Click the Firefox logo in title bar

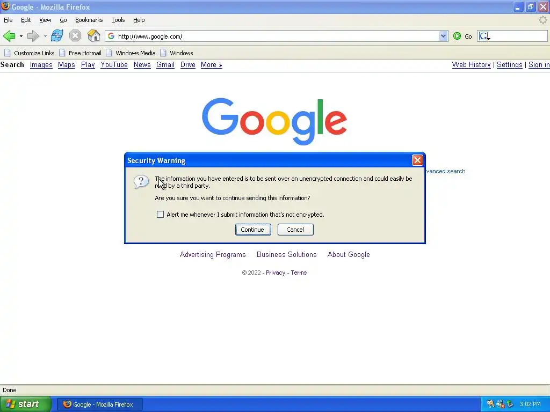(x=5, y=6)
